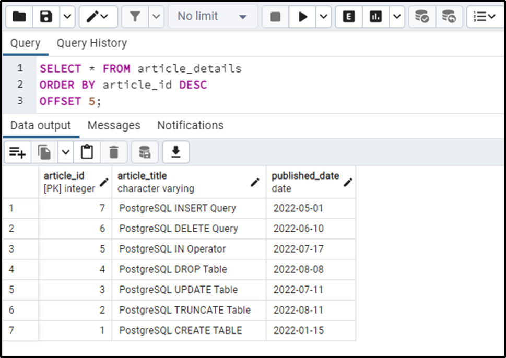Open the Explain icon to analyze the query
The image size is (506, 358).
tap(348, 16)
